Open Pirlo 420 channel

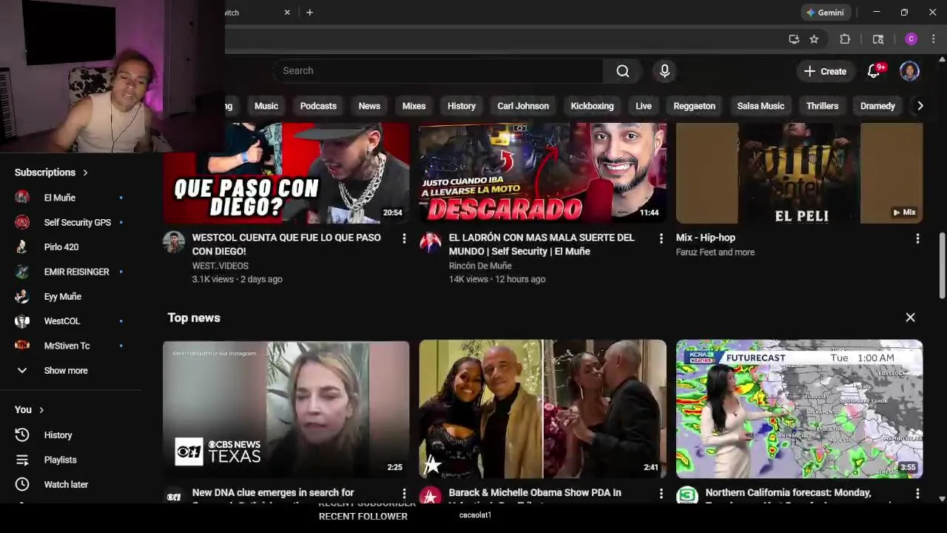click(x=70, y=247)
